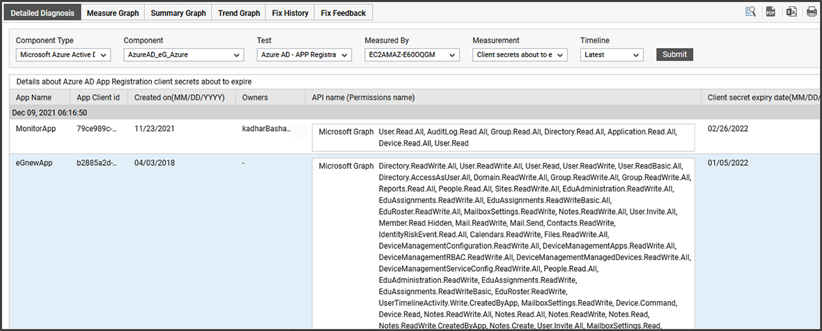This screenshot has width=822, height=331.
Task: Open the Measured By dropdown
Action: [x=412, y=54]
